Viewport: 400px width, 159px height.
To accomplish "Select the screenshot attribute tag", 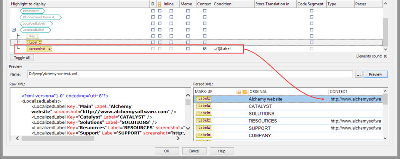I will (39, 49).
